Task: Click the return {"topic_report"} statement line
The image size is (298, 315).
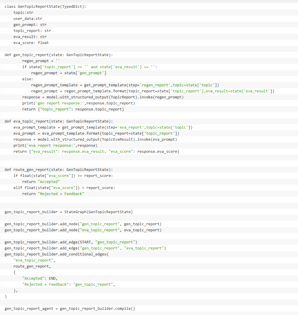Action: coord(73,109)
